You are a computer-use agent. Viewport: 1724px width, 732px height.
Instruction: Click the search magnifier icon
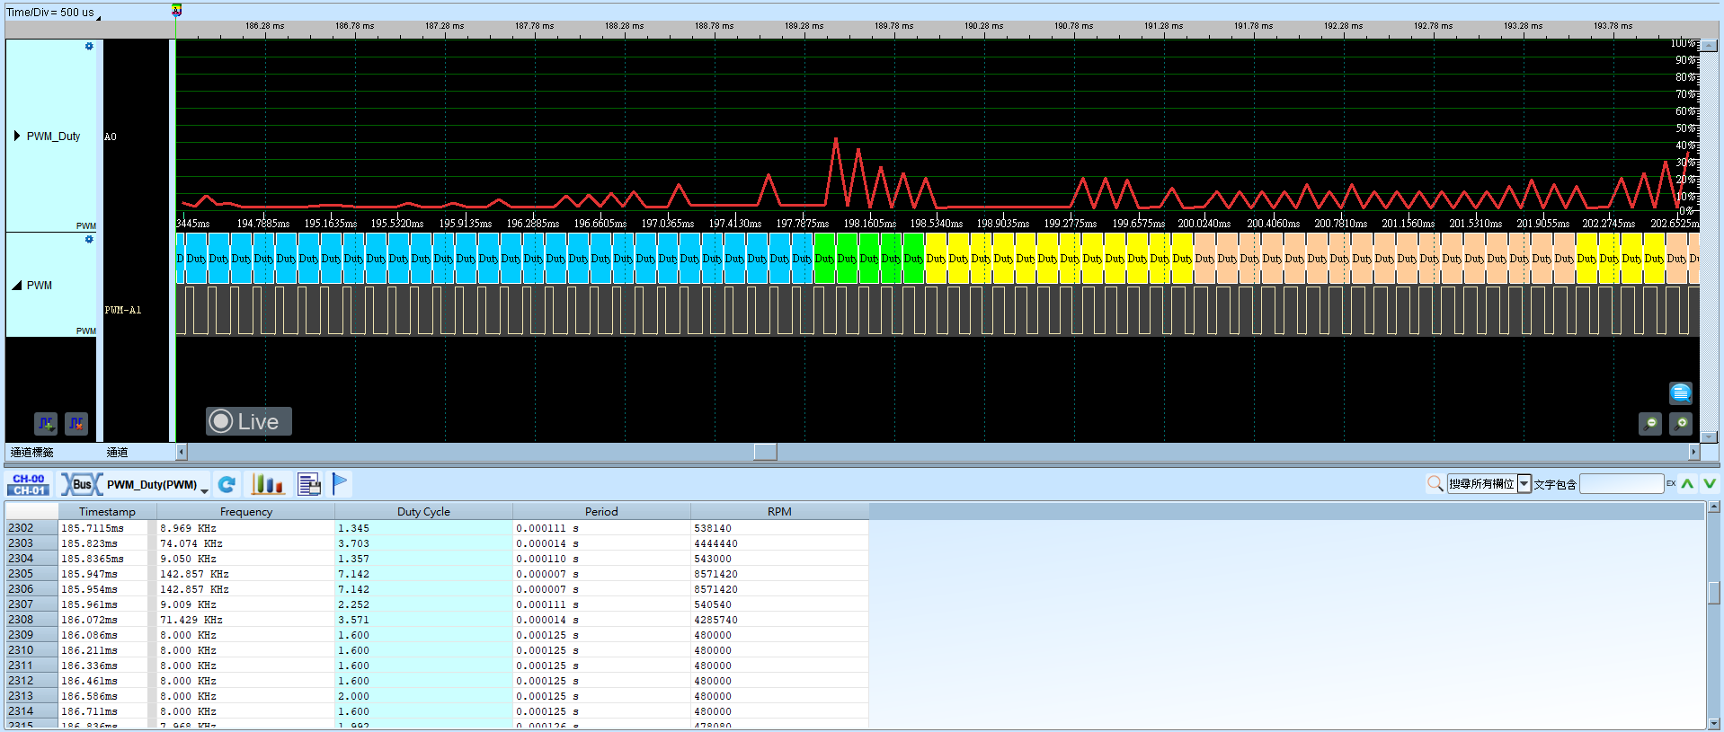tap(1435, 484)
